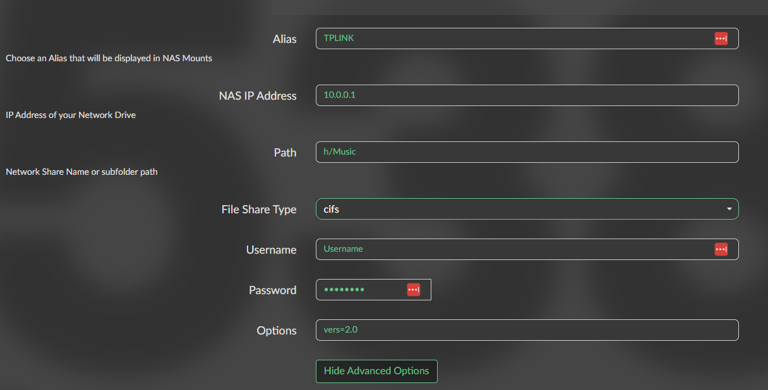
Task: Collapse options with Hide Advanced Options button
Action: tap(376, 371)
